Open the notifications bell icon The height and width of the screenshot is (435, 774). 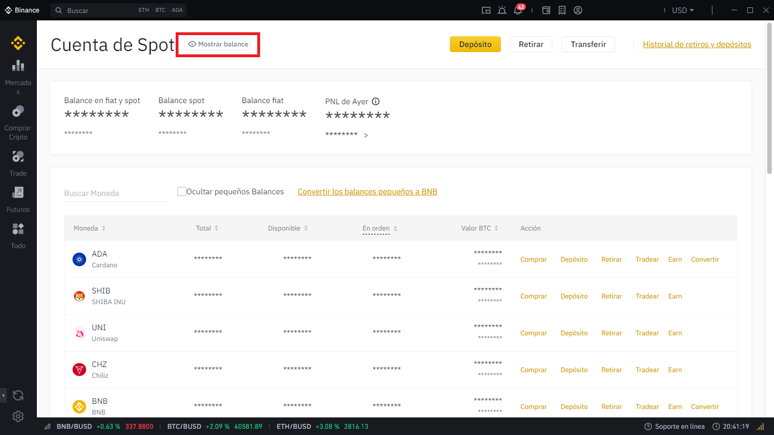tap(518, 10)
